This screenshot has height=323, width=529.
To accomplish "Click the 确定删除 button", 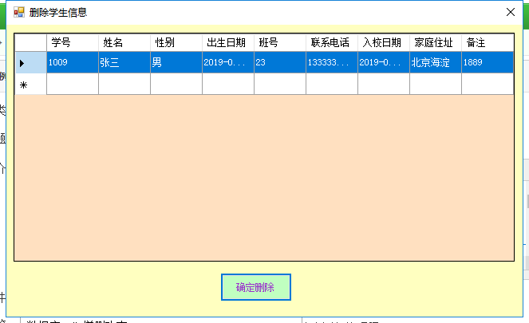I will click(x=255, y=287).
